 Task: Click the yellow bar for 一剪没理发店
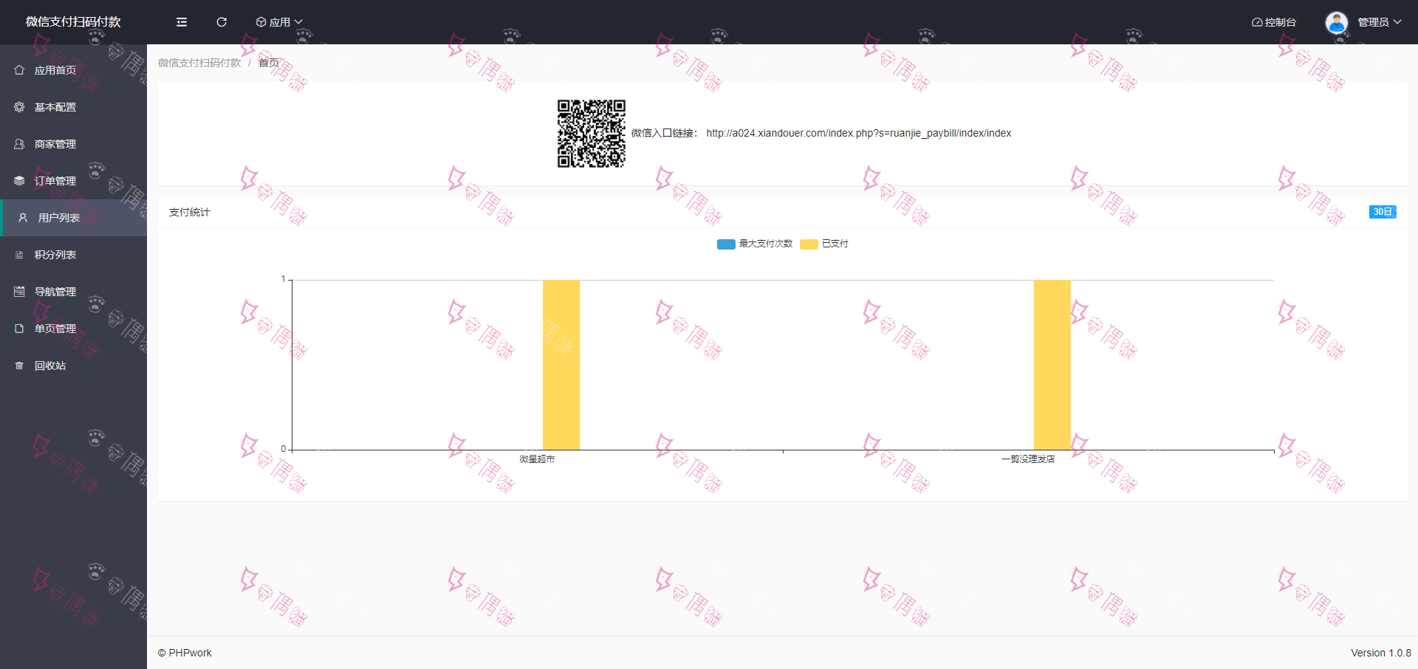coord(1052,365)
